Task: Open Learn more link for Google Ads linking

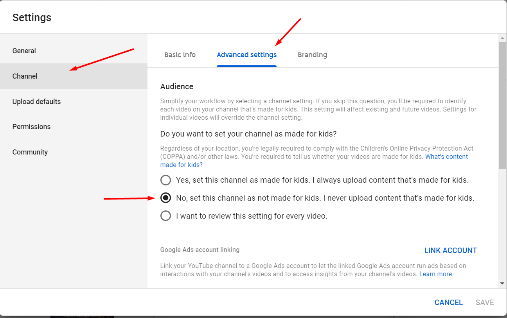Action: coord(435,274)
